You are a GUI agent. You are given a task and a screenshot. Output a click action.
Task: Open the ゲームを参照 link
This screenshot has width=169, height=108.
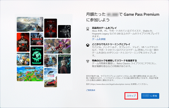(99, 39)
